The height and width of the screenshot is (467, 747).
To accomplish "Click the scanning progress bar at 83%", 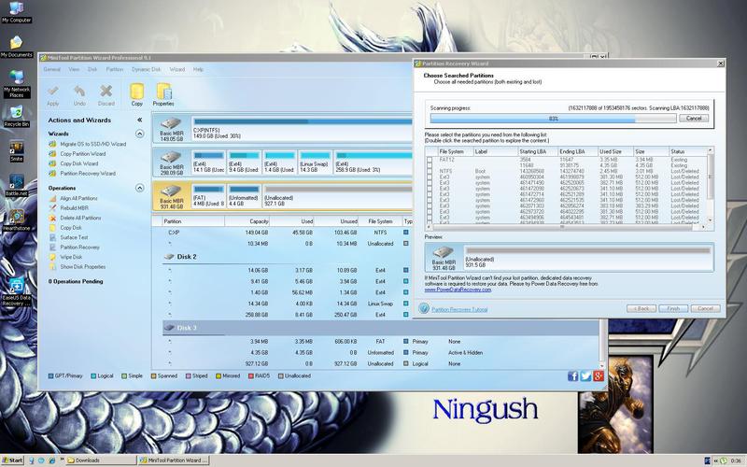I will [x=553, y=119].
